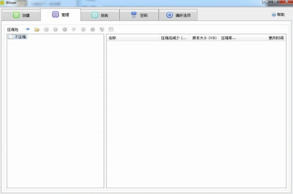Expand the 压缩包 dropdown arrow
This screenshot has width=293, height=194.
tap(28, 29)
